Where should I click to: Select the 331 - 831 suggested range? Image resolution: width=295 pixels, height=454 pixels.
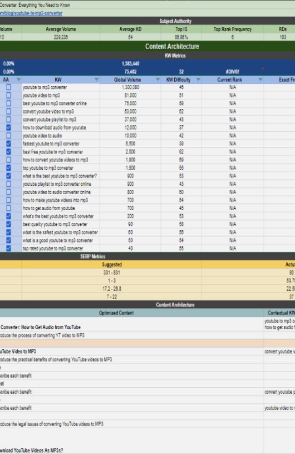click(x=112, y=272)
